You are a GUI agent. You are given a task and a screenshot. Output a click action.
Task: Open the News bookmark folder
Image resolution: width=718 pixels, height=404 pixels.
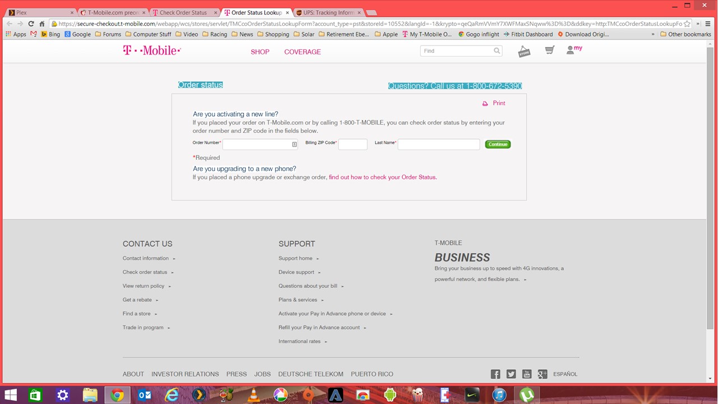click(x=242, y=34)
